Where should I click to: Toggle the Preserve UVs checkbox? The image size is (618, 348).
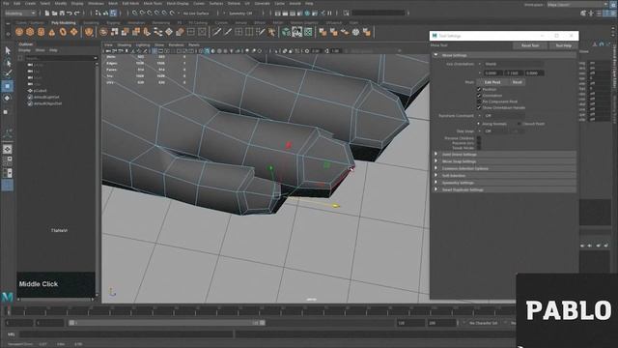pyautogui.click(x=479, y=143)
